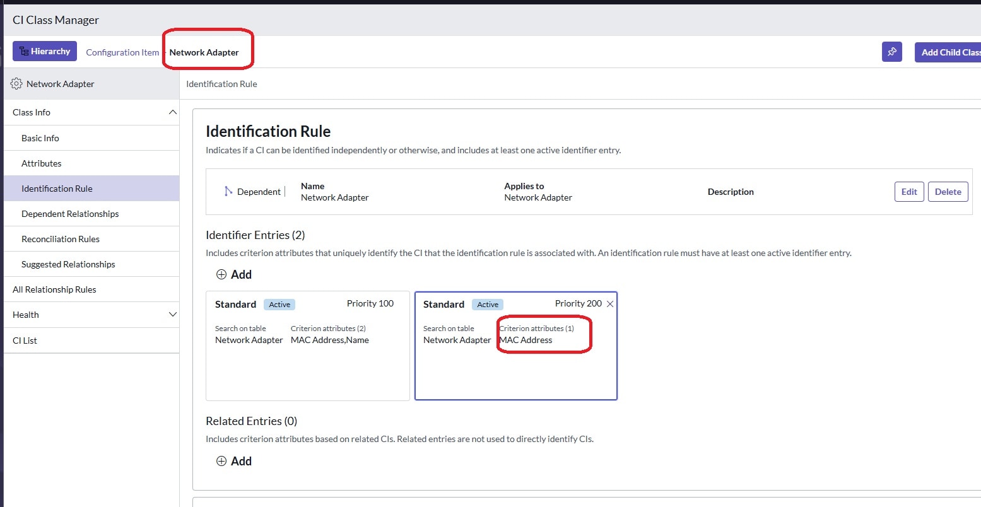
Task: Add a new identifier entry
Action: [x=234, y=274]
